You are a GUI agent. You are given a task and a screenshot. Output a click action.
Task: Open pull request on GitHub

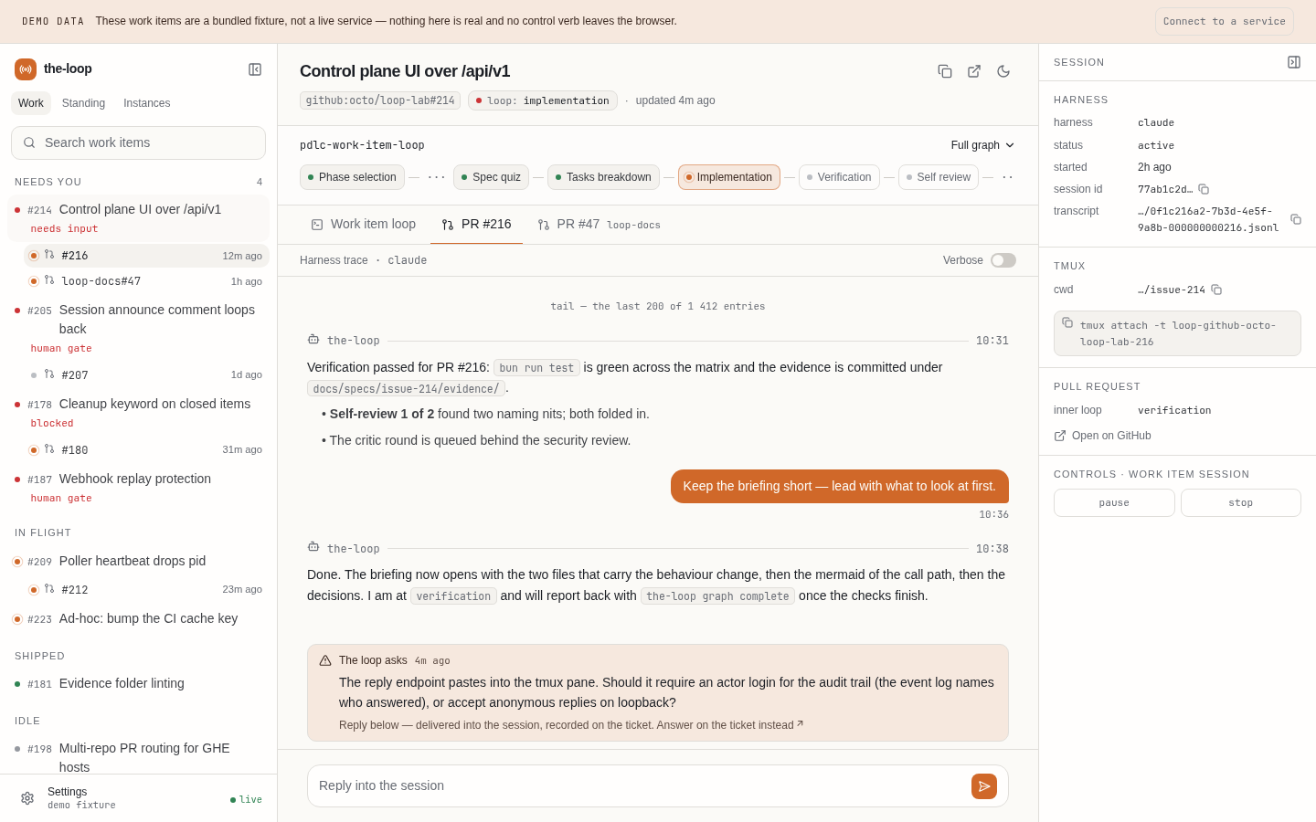(x=1102, y=436)
